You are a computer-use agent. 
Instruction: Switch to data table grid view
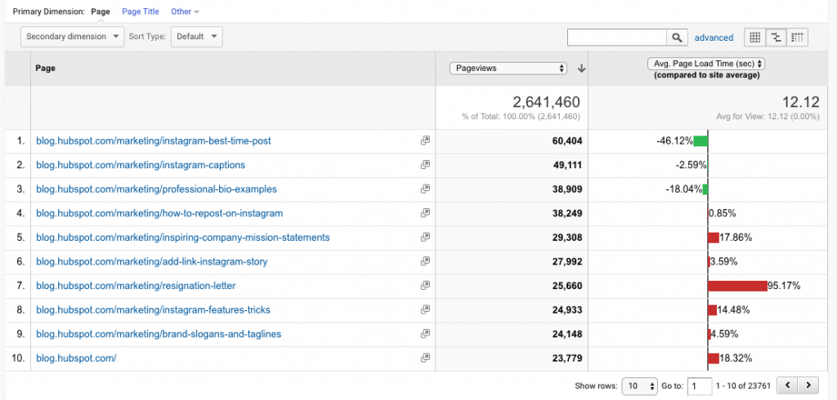pos(754,38)
